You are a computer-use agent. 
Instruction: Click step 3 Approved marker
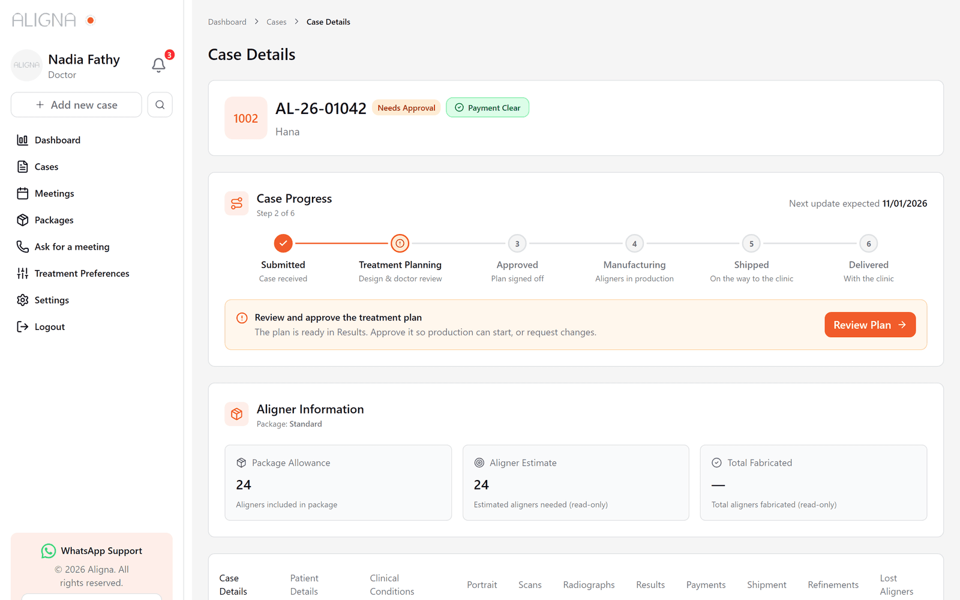[x=517, y=244]
